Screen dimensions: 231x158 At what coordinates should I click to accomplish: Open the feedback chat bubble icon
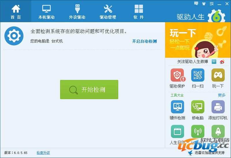coord(196,3)
